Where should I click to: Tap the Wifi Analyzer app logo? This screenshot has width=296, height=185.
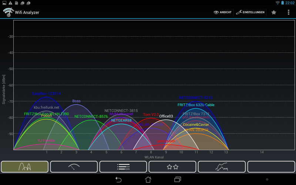(x=8, y=12)
